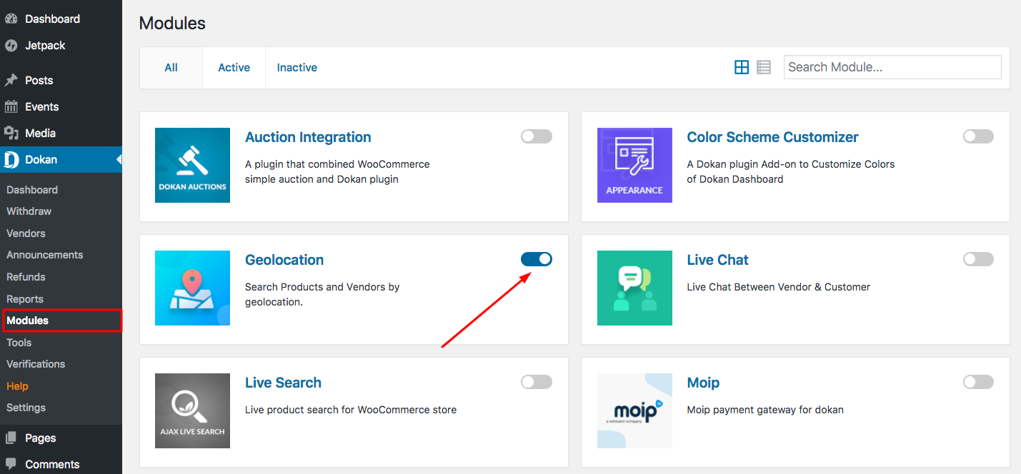
Task: Click the Live Search module title
Action: [283, 383]
